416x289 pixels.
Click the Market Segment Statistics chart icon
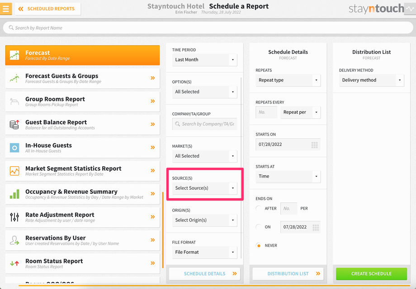tap(14, 171)
